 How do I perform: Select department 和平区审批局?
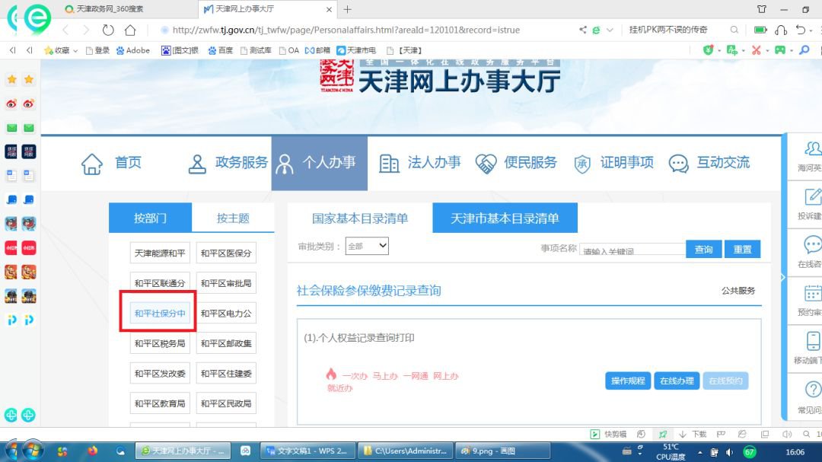[x=226, y=283]
